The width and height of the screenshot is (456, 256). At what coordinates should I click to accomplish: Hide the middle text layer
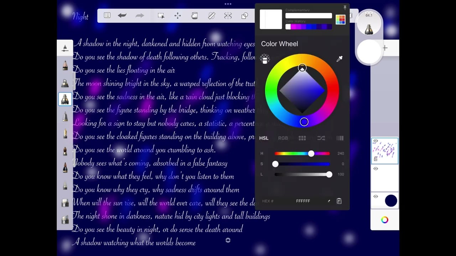tap(375, 169)
